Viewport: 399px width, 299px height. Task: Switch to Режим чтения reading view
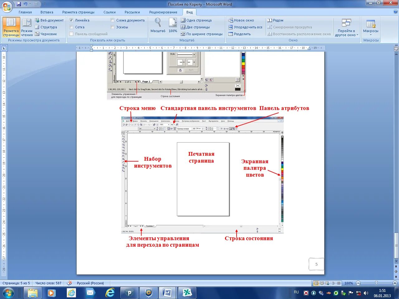click(27, 27)
